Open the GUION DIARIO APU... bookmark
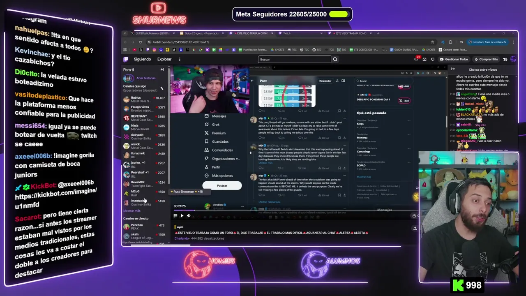The height and width of the screenshot is (296, 526). pos(403,50)
